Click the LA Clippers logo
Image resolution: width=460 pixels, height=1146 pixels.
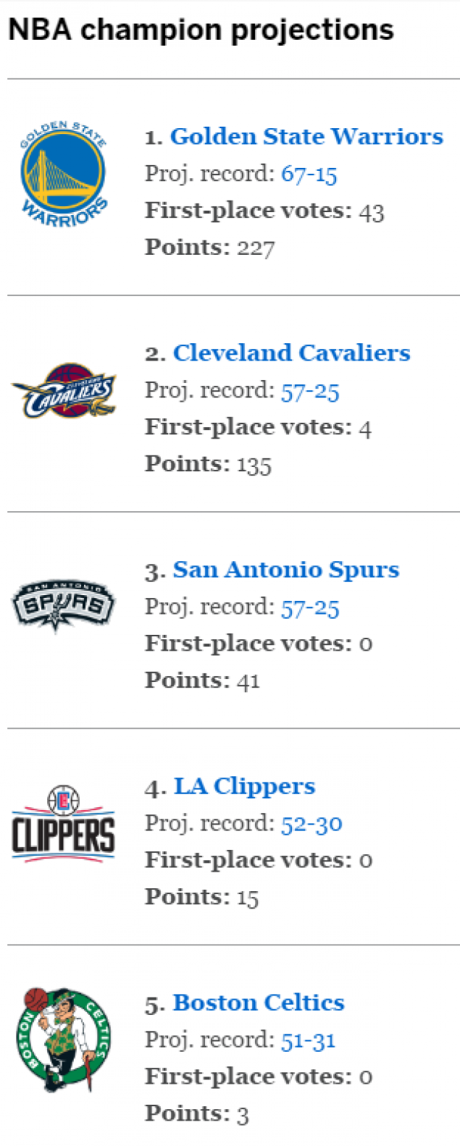click(63, 824)
